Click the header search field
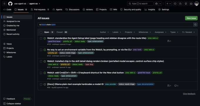 [140, 4]
